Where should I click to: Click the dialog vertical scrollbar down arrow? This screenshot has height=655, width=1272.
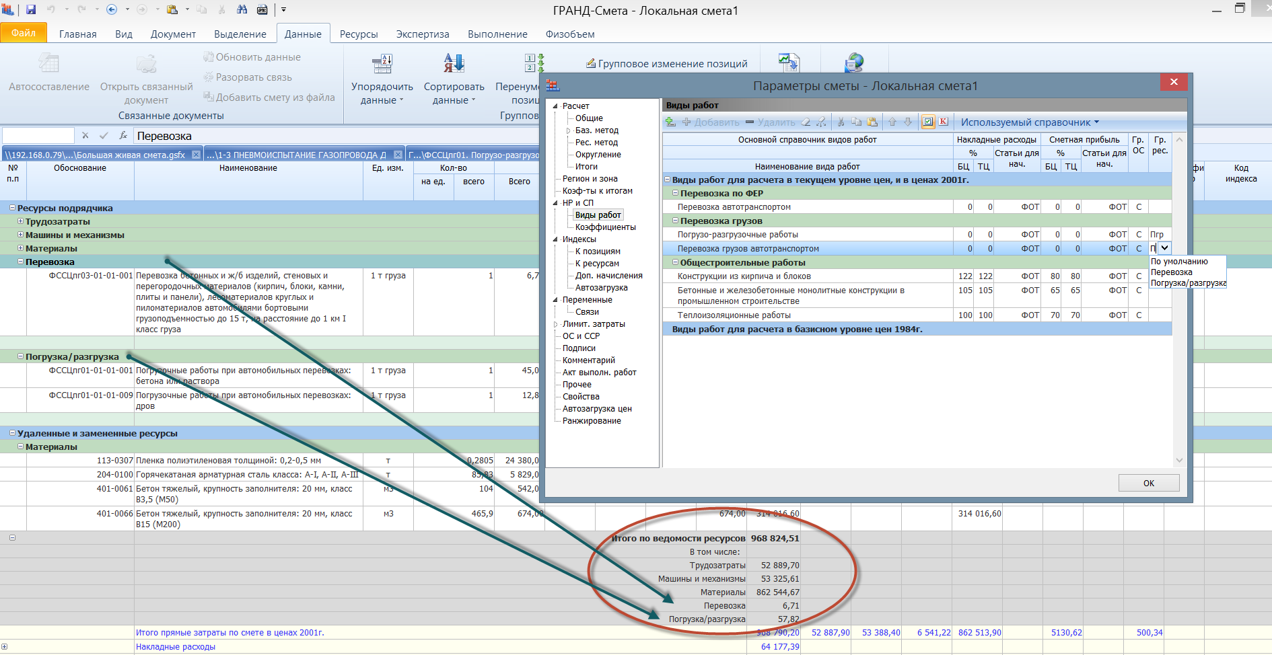coord(1178,460)
